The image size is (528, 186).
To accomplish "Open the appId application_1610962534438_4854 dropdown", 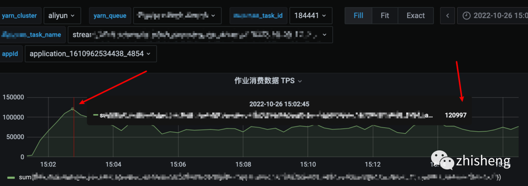I will pos(90,54).
